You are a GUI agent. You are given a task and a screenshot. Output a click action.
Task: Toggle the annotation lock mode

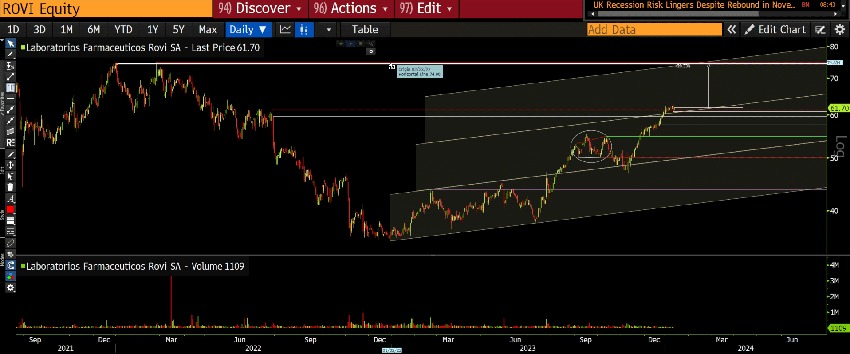coord(11,254)
